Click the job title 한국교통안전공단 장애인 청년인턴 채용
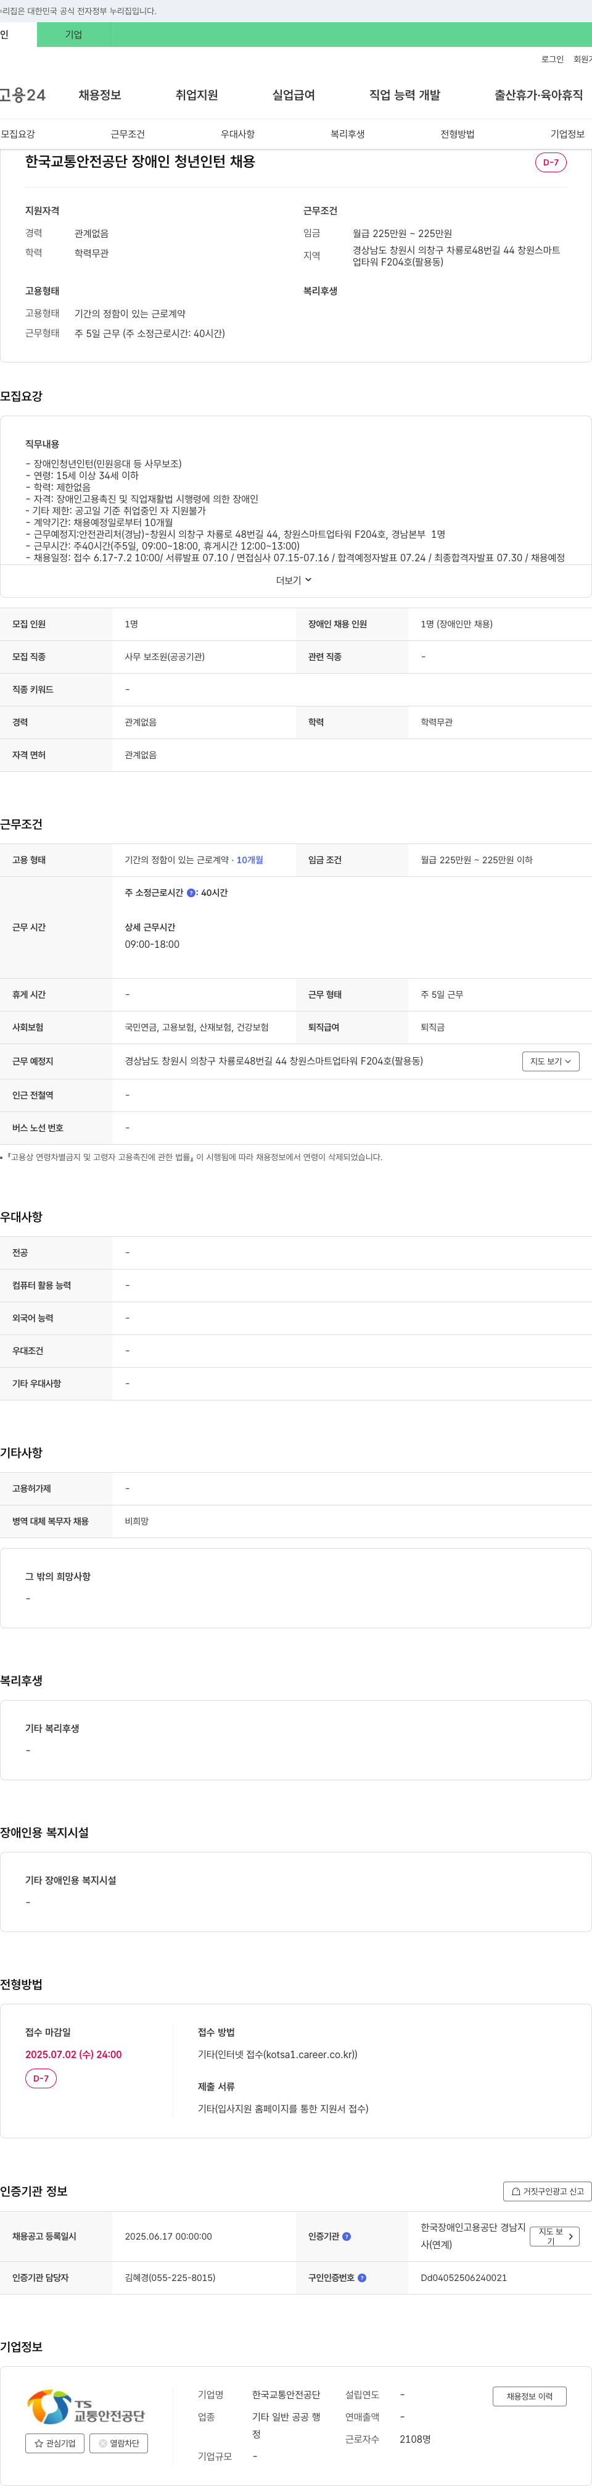Screen dimensions: 592x2486 click(140, 161)
